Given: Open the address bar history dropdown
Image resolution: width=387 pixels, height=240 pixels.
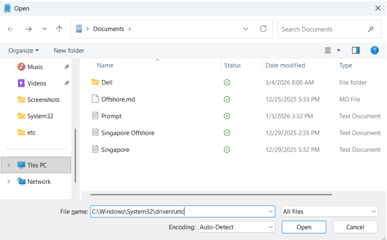Looking at the screenshot, I should (x=246, y=29).
